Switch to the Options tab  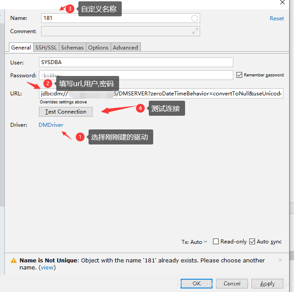(x=98, y=47)
